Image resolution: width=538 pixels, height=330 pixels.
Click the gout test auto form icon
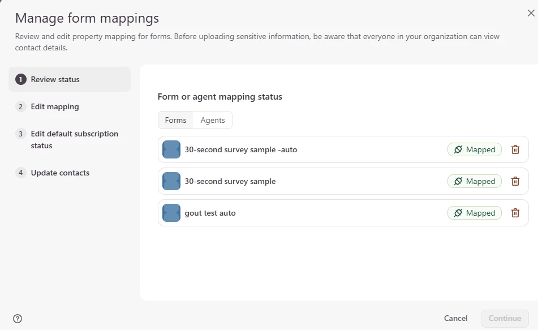tap(171, 213)
